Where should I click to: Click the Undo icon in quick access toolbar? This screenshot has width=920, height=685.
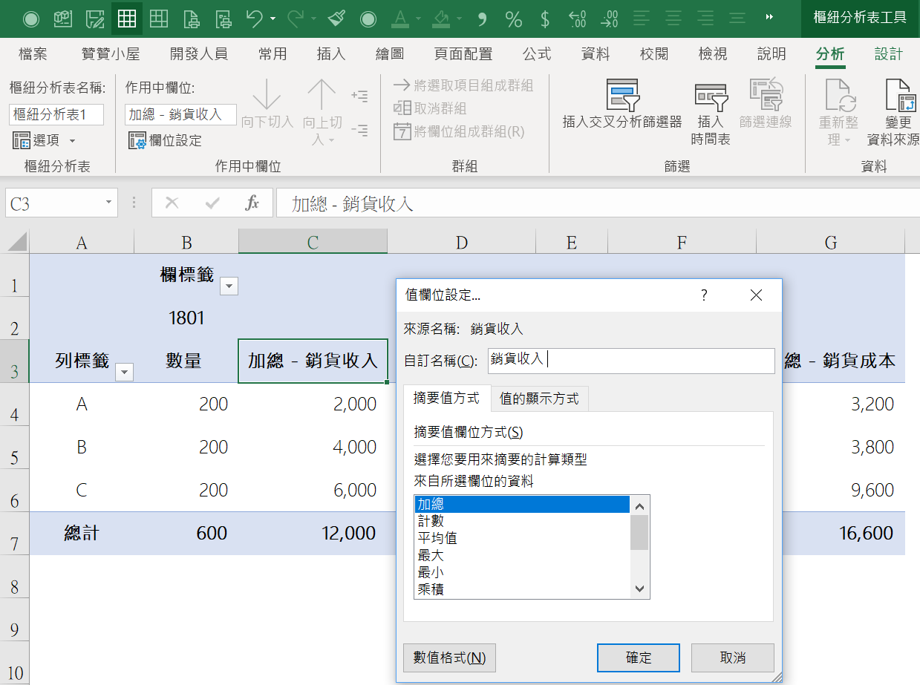point(255,19)
